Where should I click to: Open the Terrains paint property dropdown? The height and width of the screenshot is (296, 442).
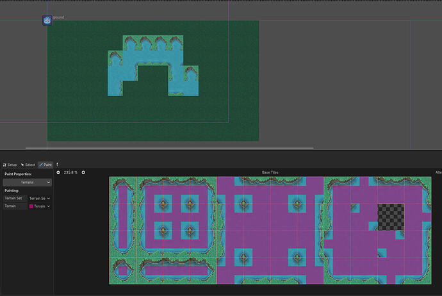click(28, 183)
